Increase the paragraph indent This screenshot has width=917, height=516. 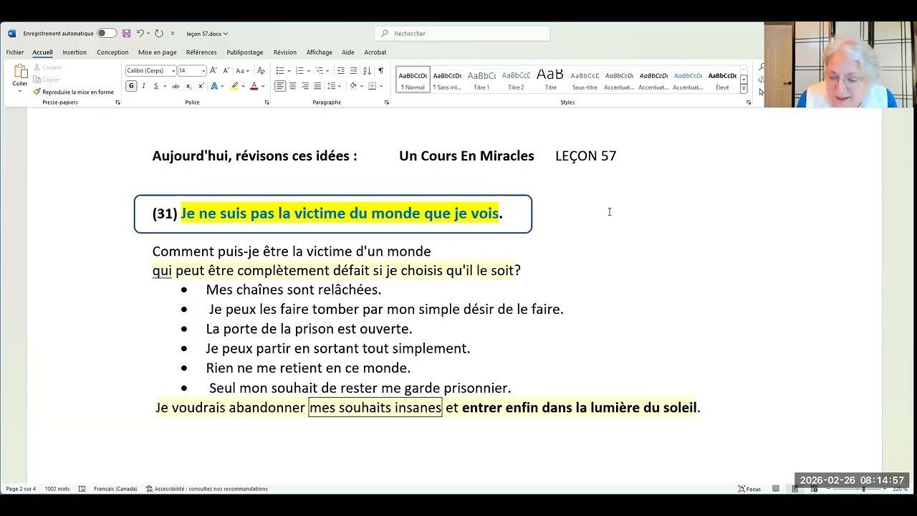coord(353,70)
